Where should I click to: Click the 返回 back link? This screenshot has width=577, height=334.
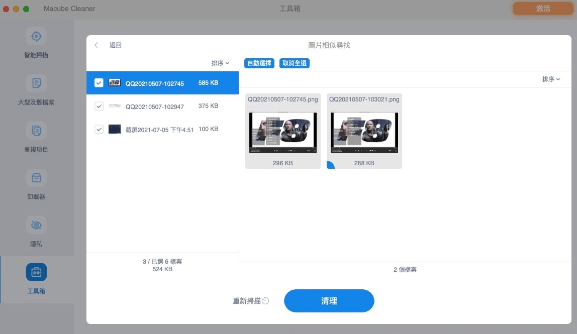115,45
